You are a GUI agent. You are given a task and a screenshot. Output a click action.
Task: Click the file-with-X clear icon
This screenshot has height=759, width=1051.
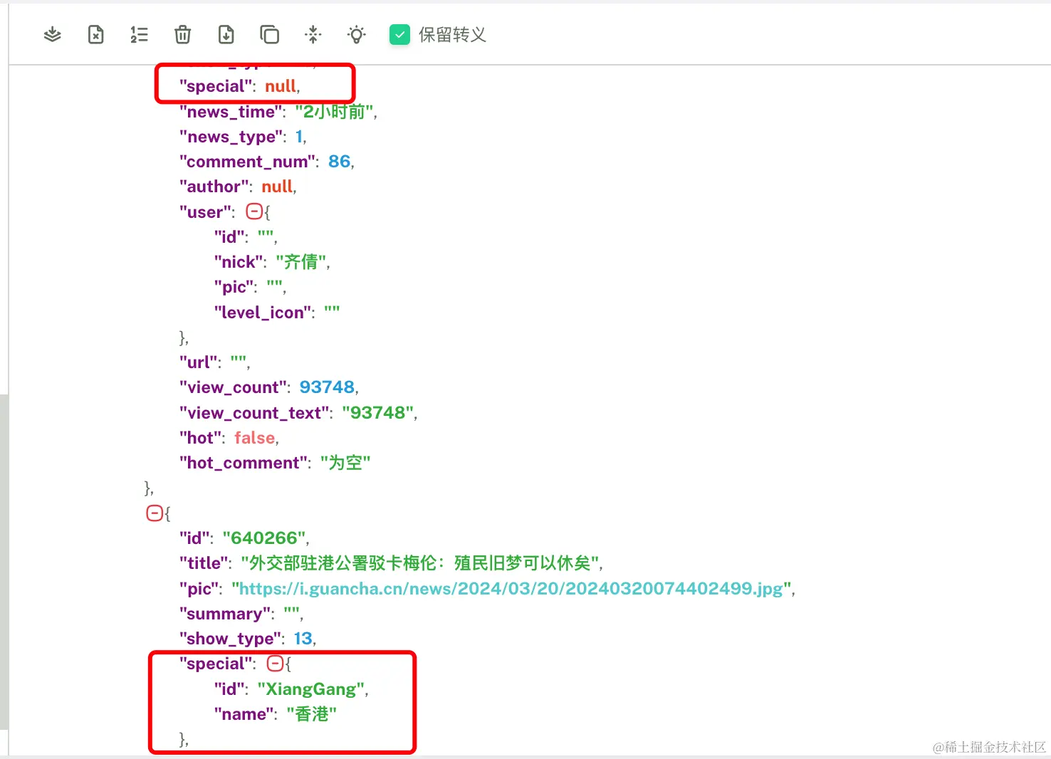[96, 34]
